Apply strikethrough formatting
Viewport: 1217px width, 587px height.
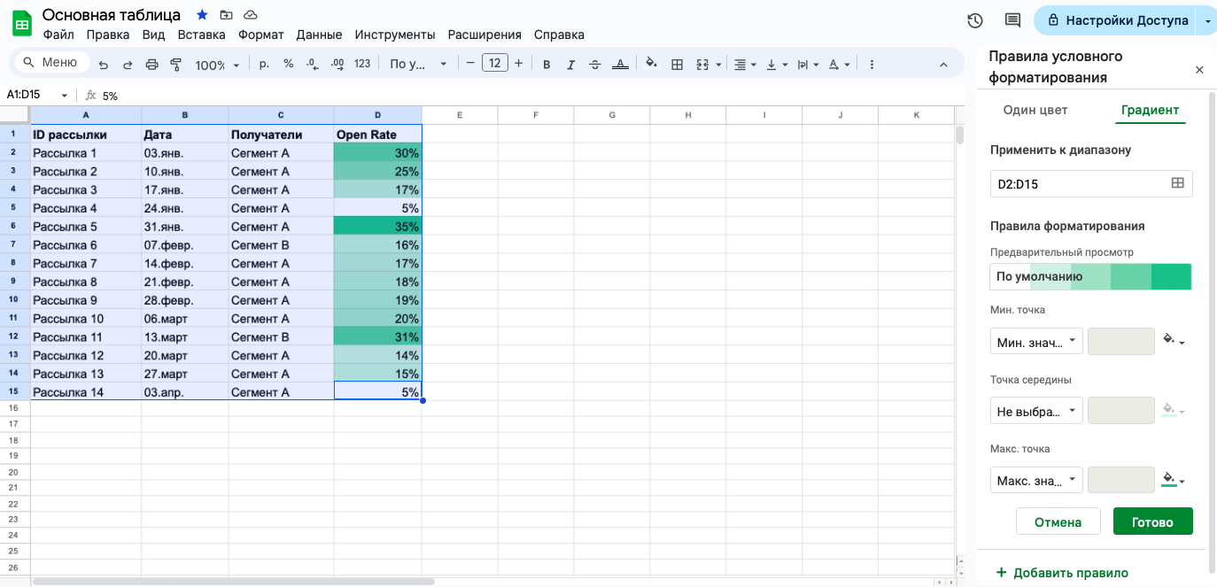point(594,65)
